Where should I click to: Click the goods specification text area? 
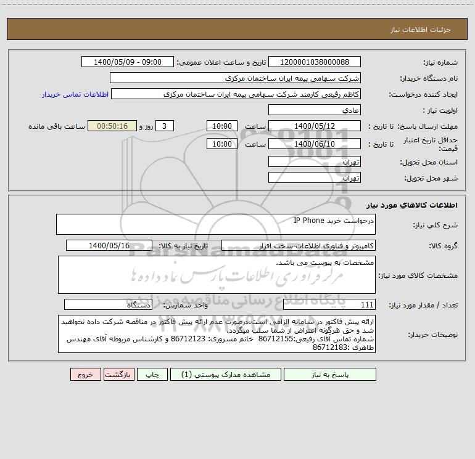point(217,275)
